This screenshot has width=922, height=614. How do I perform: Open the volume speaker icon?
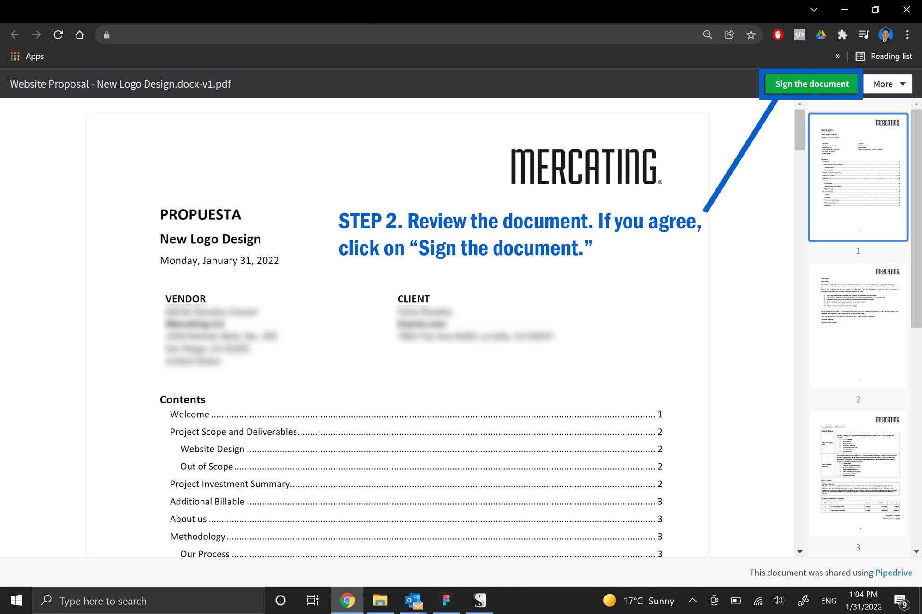click(x=778, y=601)
